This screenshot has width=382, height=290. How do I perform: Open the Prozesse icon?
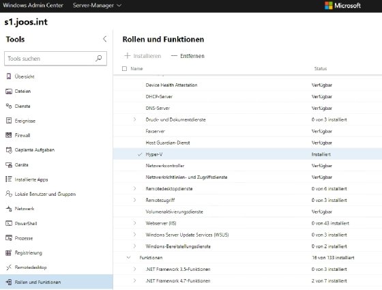9,238
